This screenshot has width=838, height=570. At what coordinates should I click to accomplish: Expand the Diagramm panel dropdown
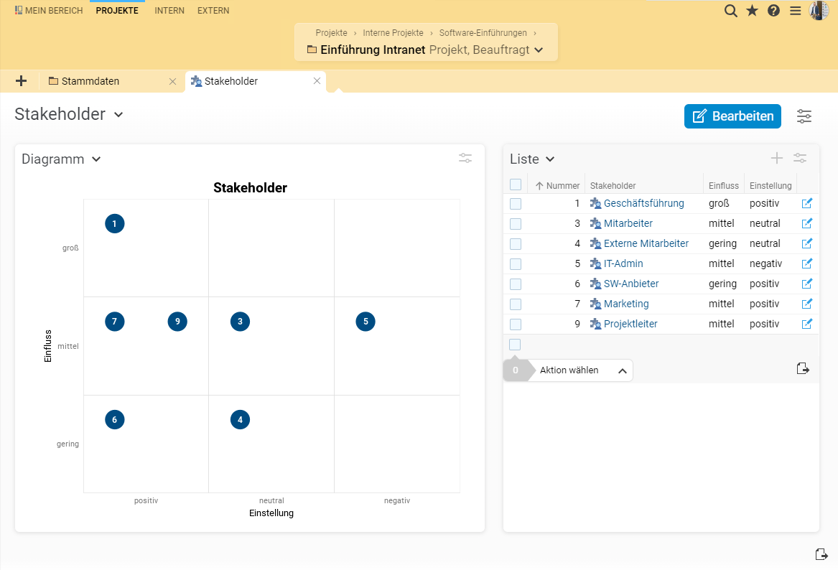[x=96, y=159]
